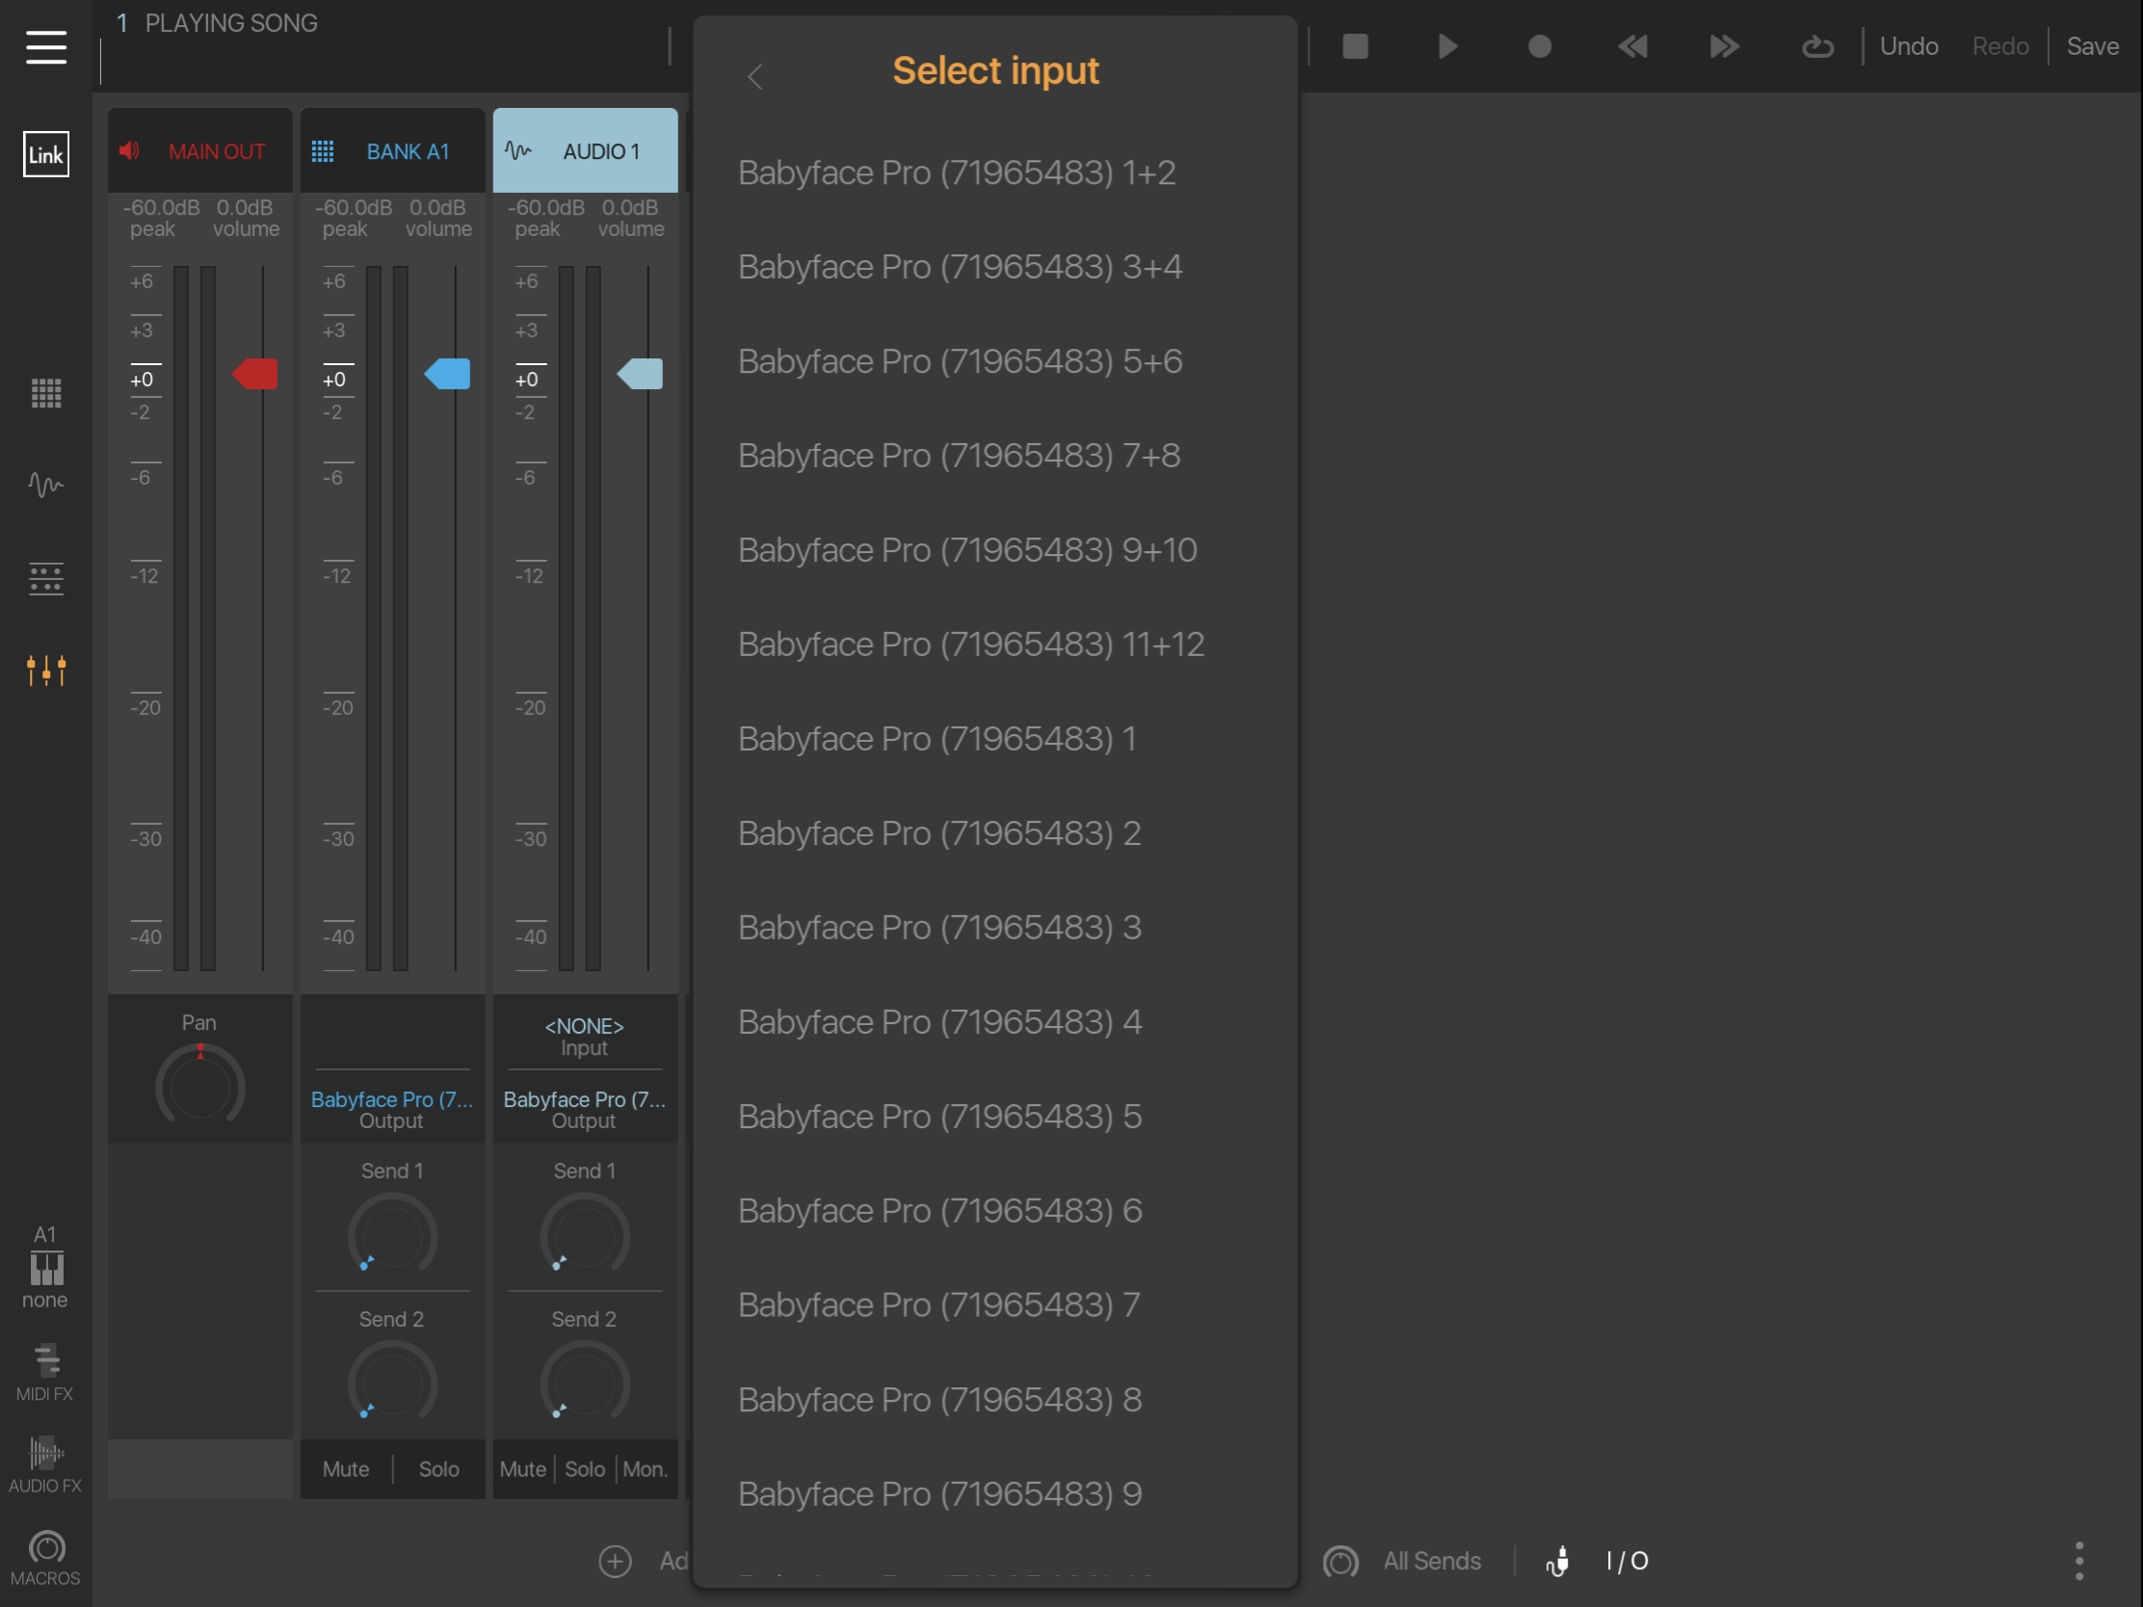Open AUDIO 1 Babyface Pro output selector

pyautogui.click(x=584, y=1109)
